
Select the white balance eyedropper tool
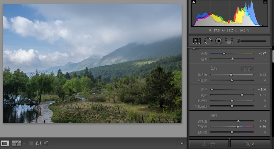click(194, 49)
